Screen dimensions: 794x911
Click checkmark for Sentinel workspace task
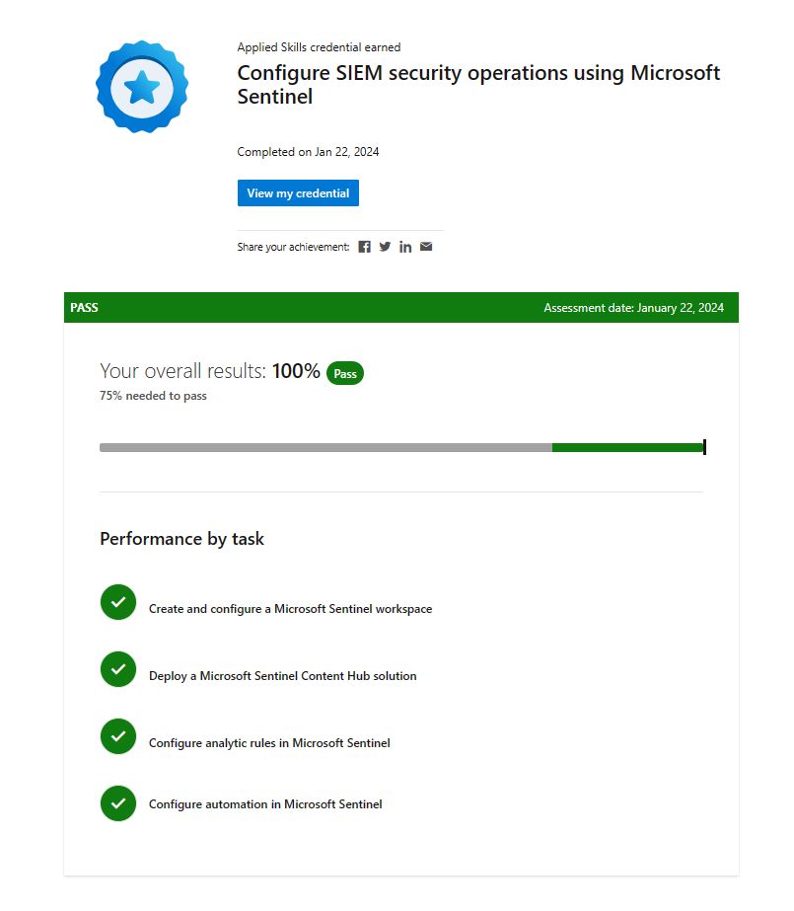click(117, 602)
